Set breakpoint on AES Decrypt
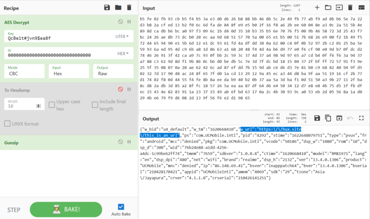Viewport: 370px width, 219px height. 129,22
